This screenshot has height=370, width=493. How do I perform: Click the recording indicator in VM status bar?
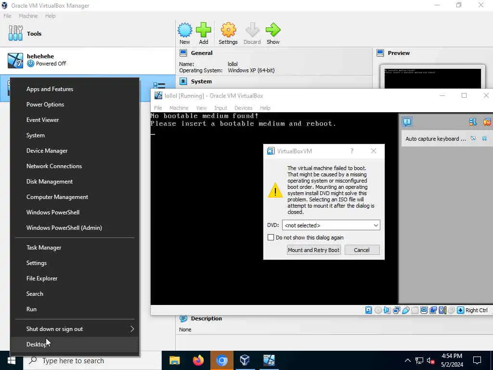click(433, 310)
